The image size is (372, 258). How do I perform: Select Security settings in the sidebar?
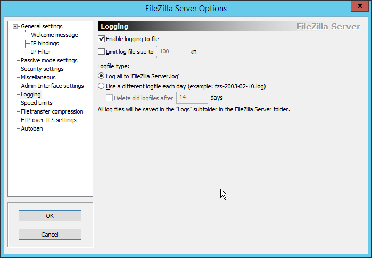point(42,69)
